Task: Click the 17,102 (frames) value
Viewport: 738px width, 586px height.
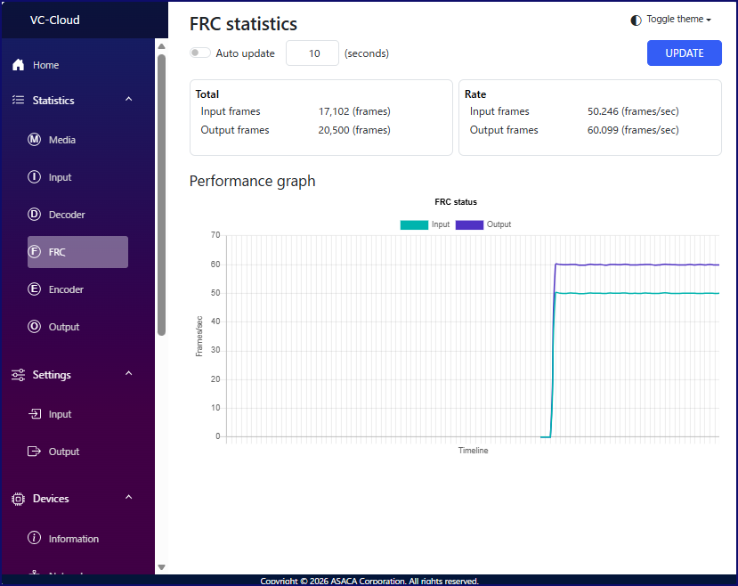Action: coord(354,111)
